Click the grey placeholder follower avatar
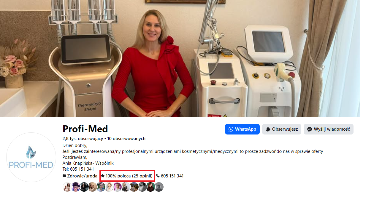The image size is (374, 205). 159,187
